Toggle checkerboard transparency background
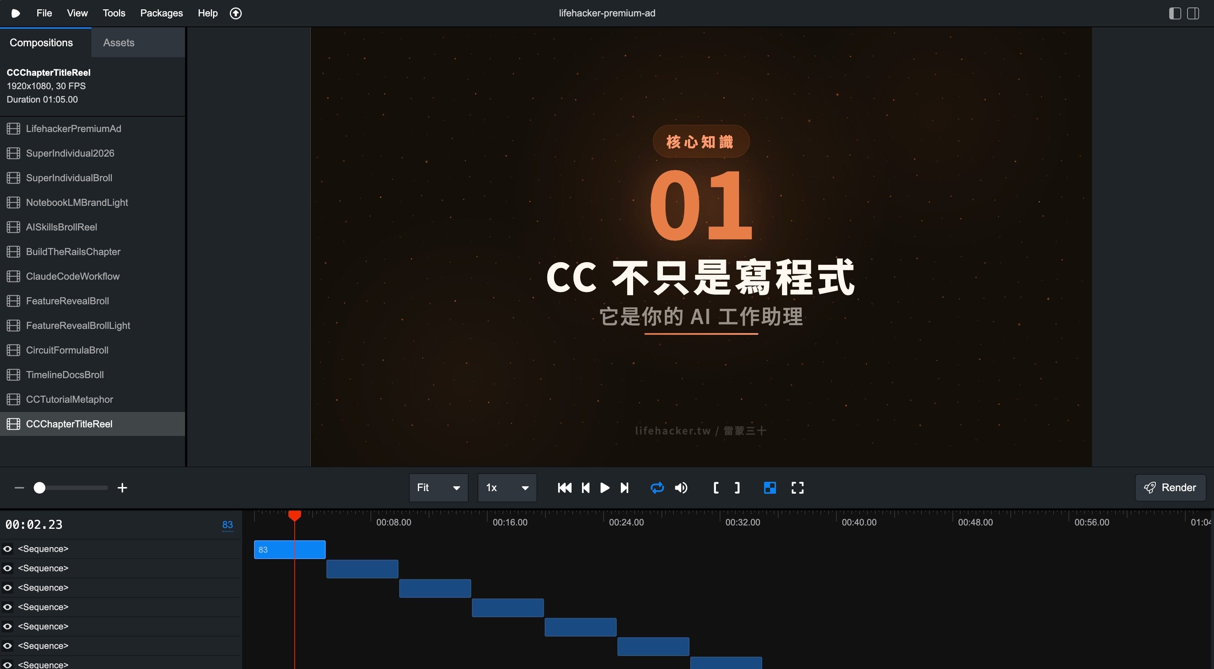 point(770,488)
